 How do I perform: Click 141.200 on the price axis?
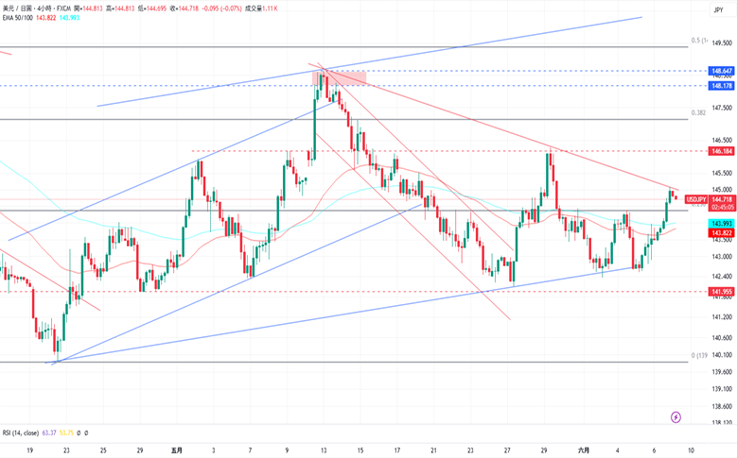click(x=722, y=316)
